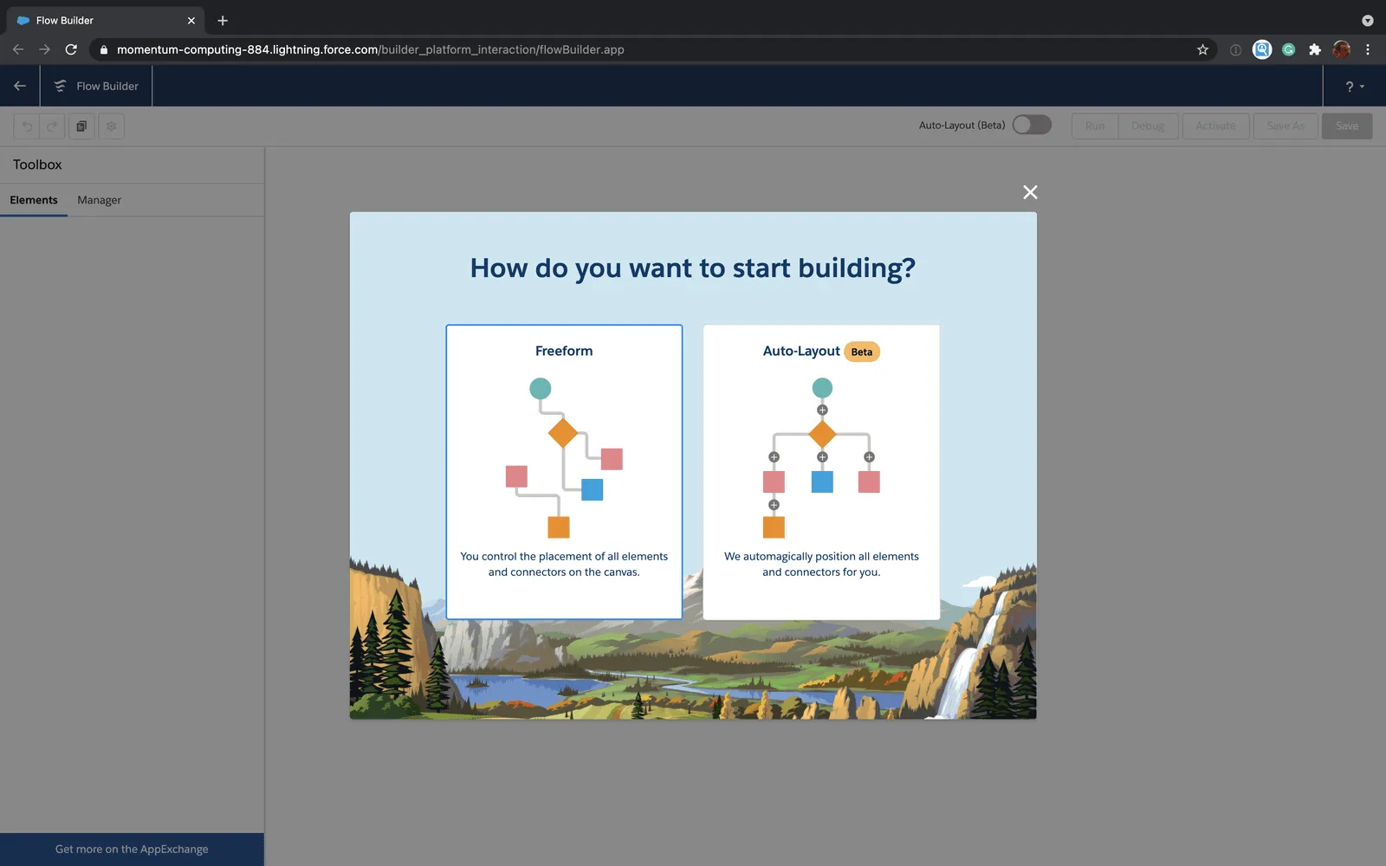Toggle the Auto-Layout (Beta) switch

click(1032, 125)
